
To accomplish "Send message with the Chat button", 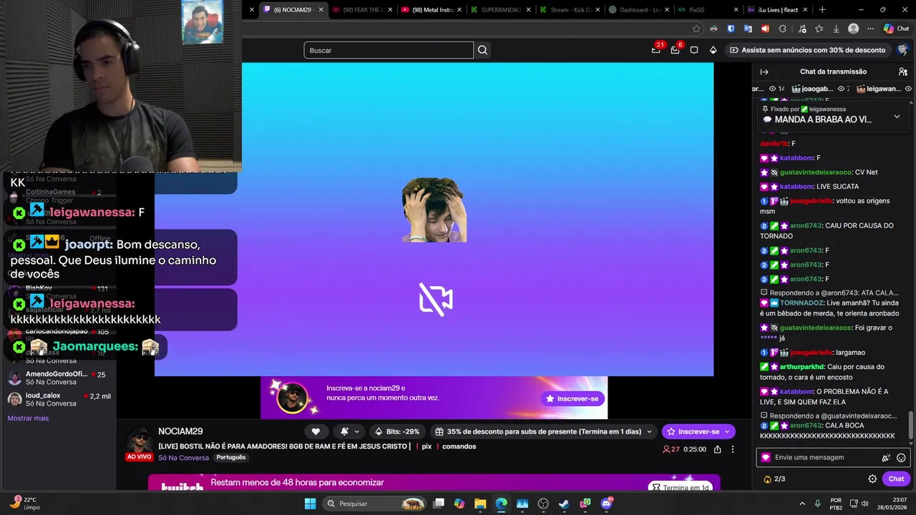I will click(x=896, y=479).
